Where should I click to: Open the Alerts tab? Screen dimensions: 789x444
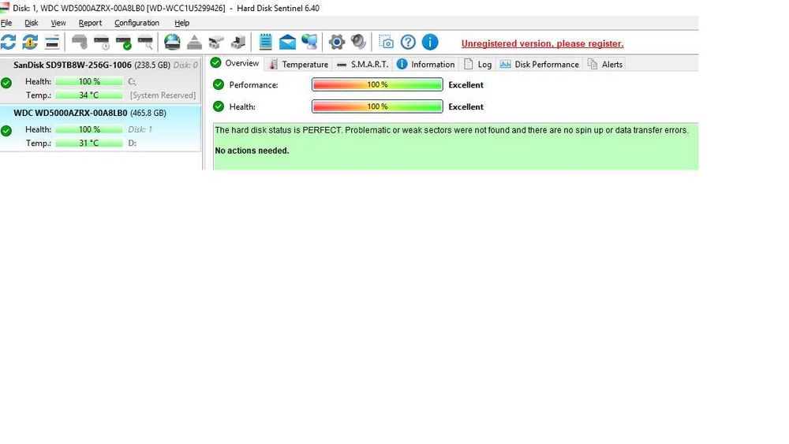605,64
